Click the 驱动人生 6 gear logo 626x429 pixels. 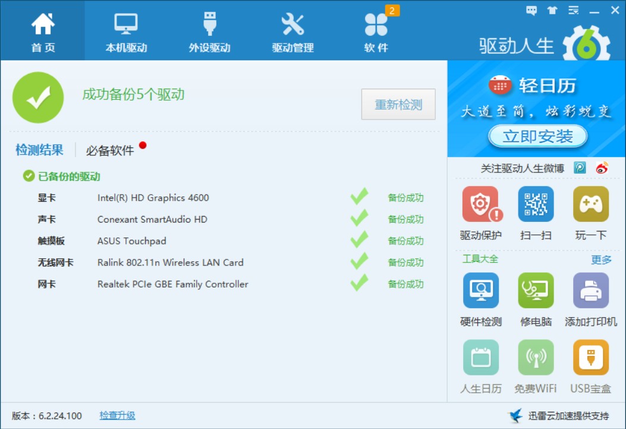[587, 44]
